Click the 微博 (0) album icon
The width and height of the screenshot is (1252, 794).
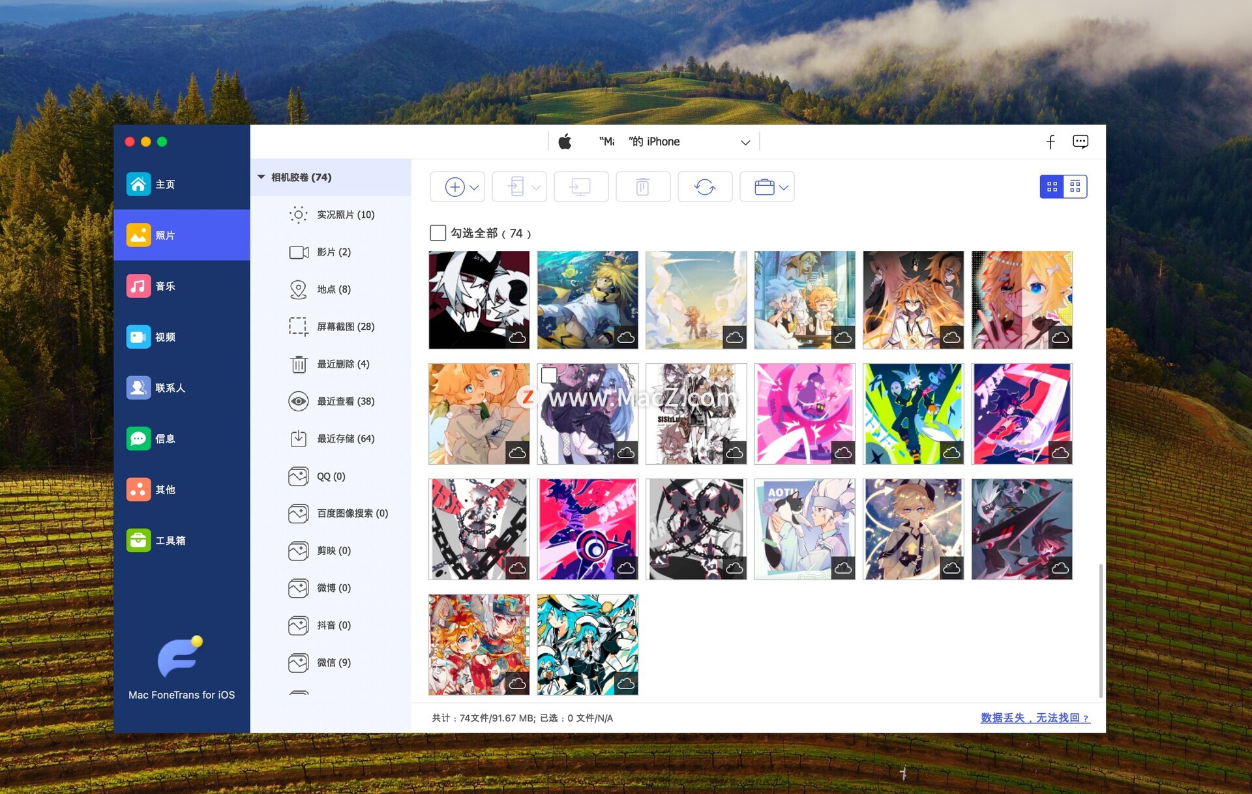pos(299,588)
